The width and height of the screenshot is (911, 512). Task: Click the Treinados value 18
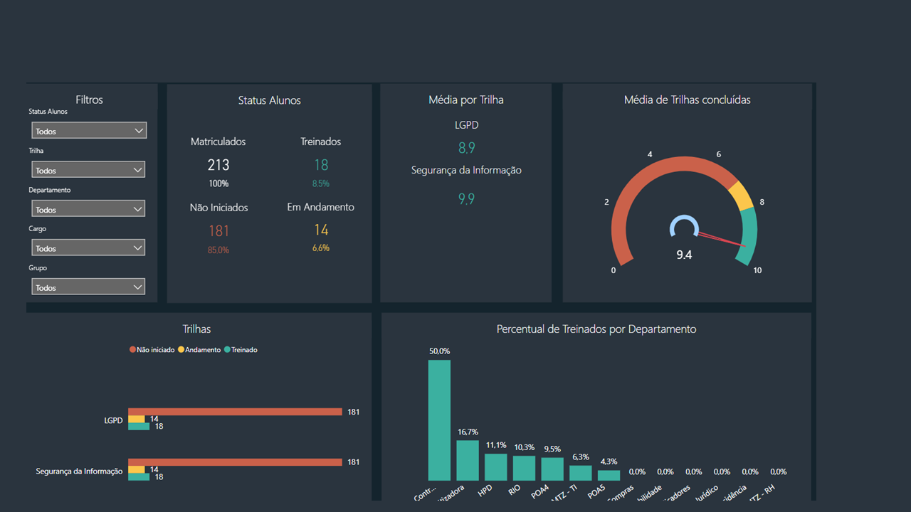[321, 165]
